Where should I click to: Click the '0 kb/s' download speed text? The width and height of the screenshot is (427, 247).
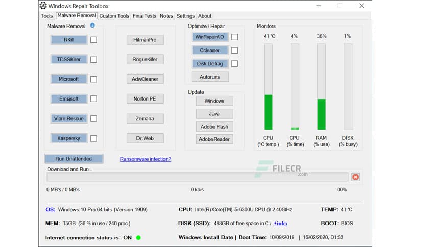[197, 190]
